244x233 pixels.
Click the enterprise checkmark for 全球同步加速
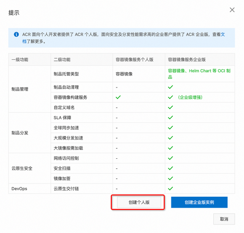(170, 128)
